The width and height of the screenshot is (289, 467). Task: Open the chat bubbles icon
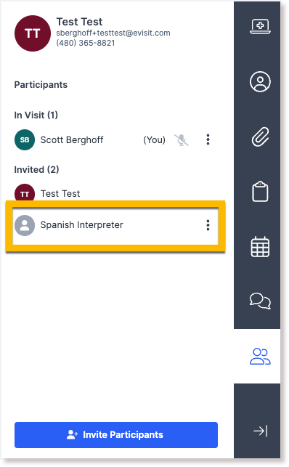[260, 301]
